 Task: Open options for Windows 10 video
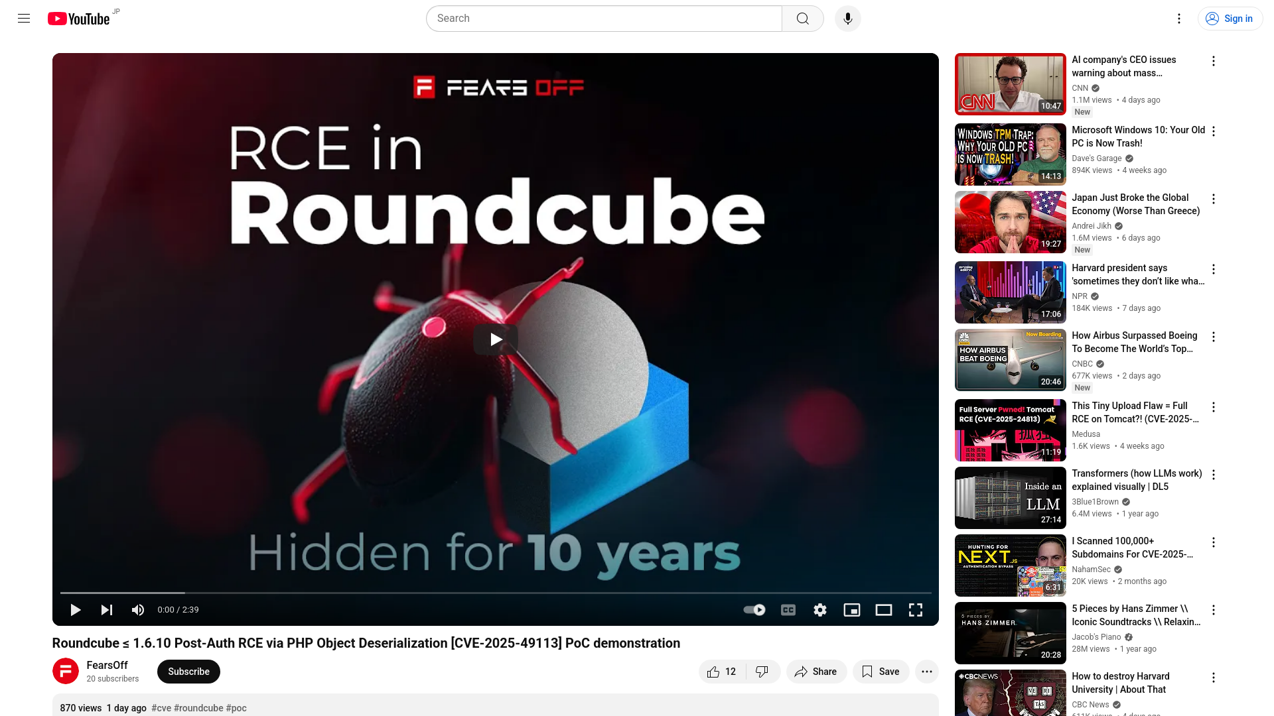pyautogui.click(x=1214, y=131)
